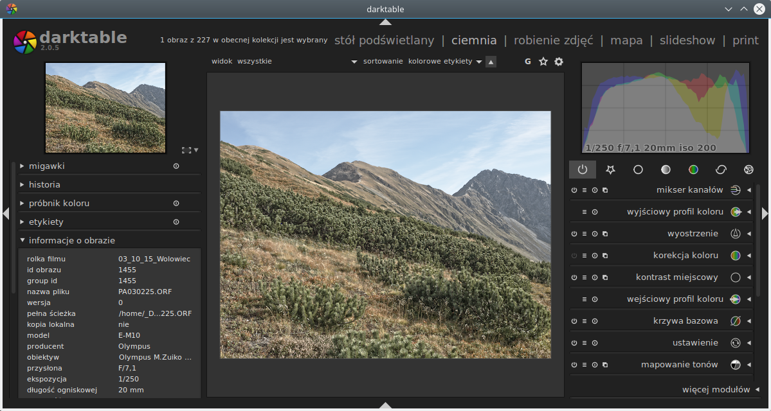Switch off krzywa bazowa module

[574, 321]
